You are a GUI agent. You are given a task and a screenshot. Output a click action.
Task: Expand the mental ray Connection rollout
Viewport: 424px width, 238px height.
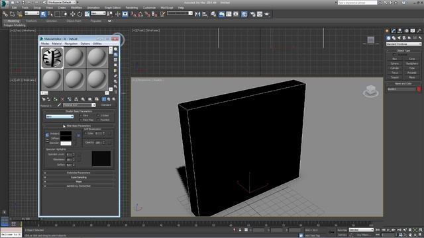(78, 186)
